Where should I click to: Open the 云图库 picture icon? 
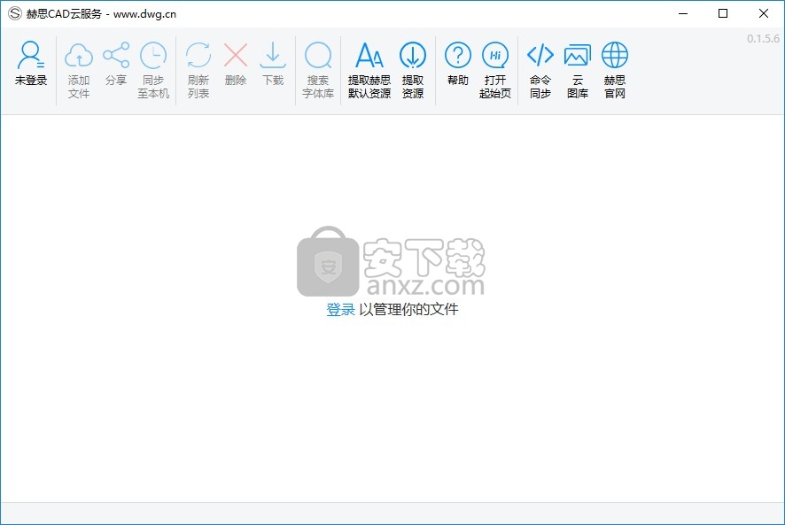tap(578, 55)
